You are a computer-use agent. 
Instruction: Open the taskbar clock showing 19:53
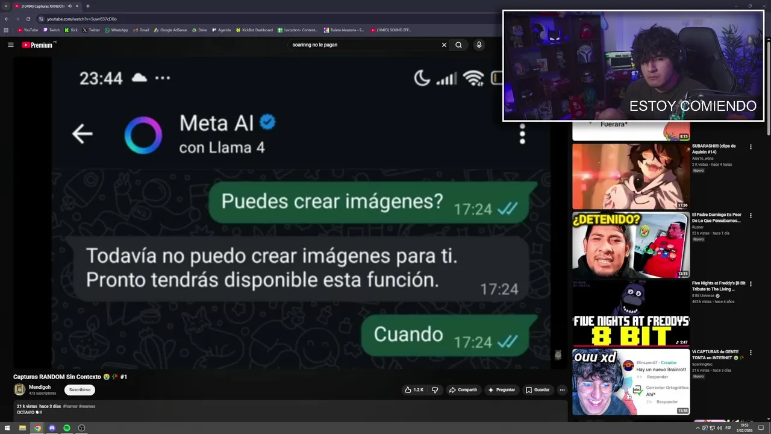(x=744, y=428)
